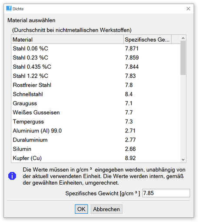Click the Spezifisches Ge... column header
198x222 pixels.
tap(147, 40)
